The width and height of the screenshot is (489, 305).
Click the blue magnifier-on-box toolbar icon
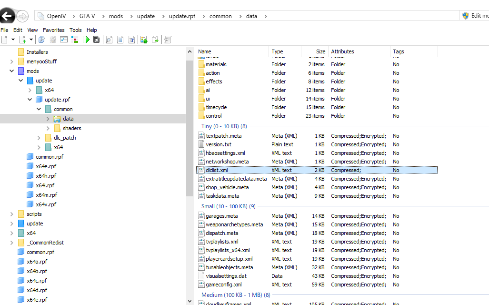point(41,40)
